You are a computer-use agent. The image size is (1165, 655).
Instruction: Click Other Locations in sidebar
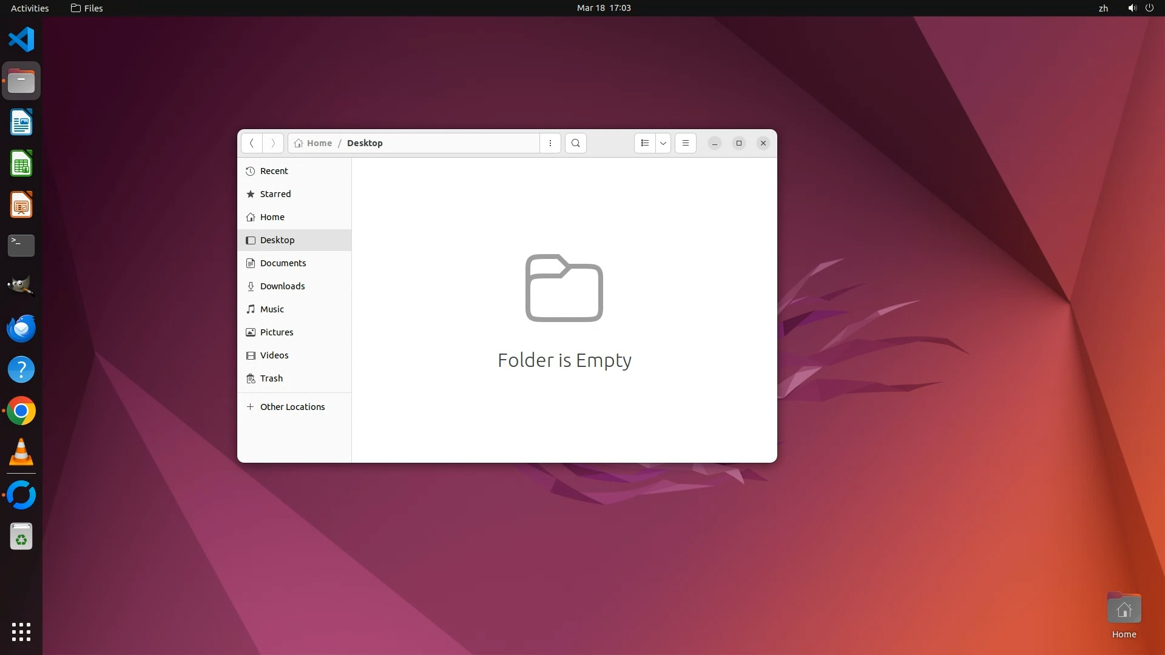pyautogui.click(x=292, y=407)
